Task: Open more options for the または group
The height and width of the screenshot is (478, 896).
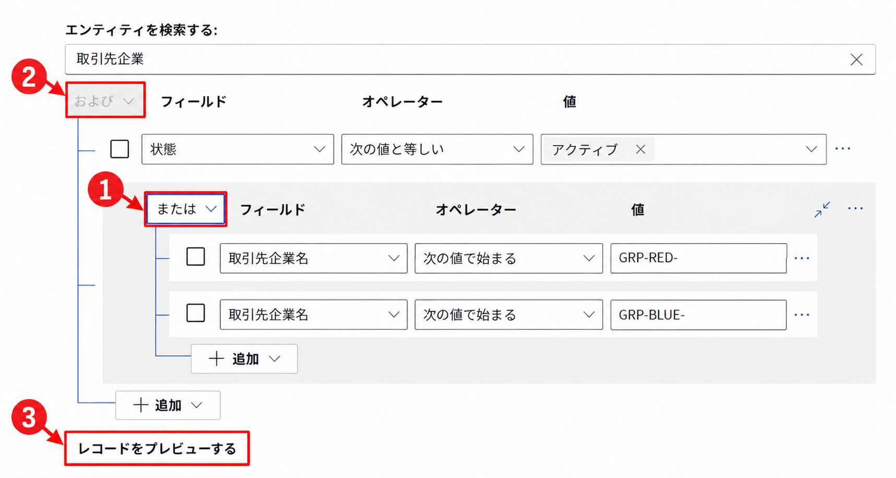Action: click(855, 208)
